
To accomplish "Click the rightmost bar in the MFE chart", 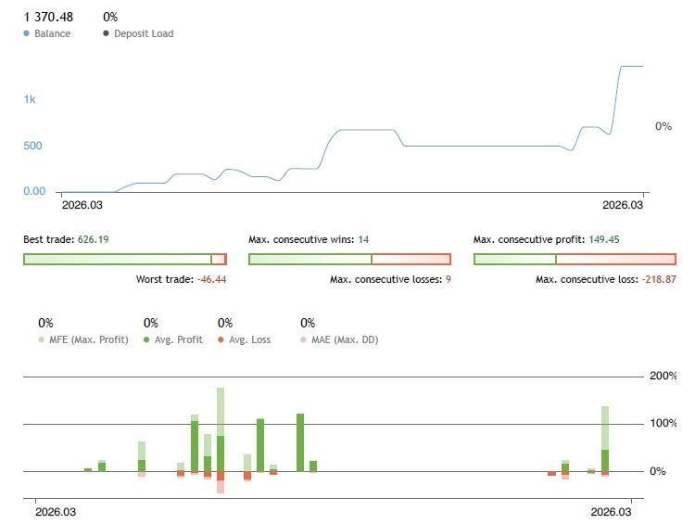I will (x=605, y=440).
